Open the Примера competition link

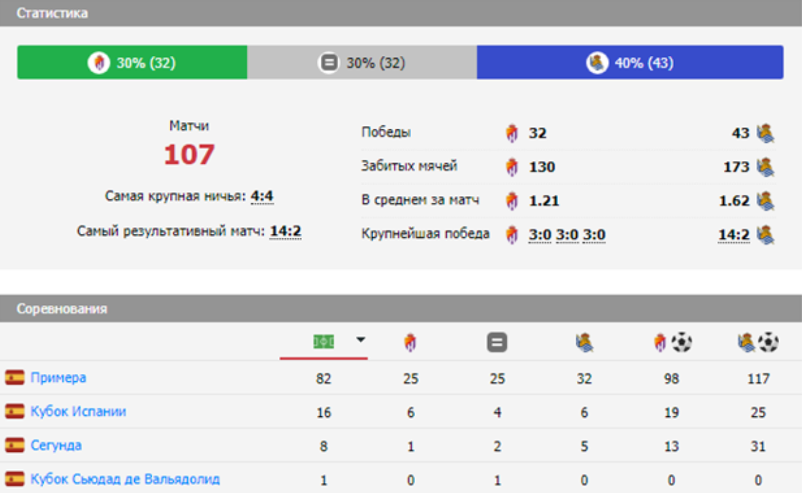[58, 378]
